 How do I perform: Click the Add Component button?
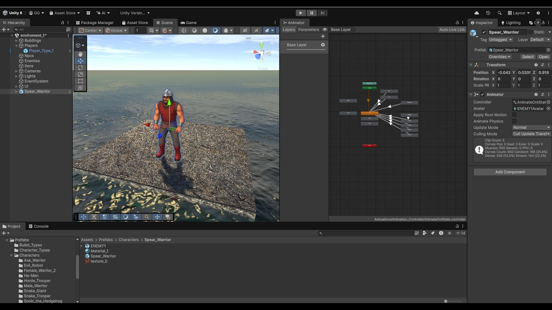pyautogui.click(x=510, y=172)
